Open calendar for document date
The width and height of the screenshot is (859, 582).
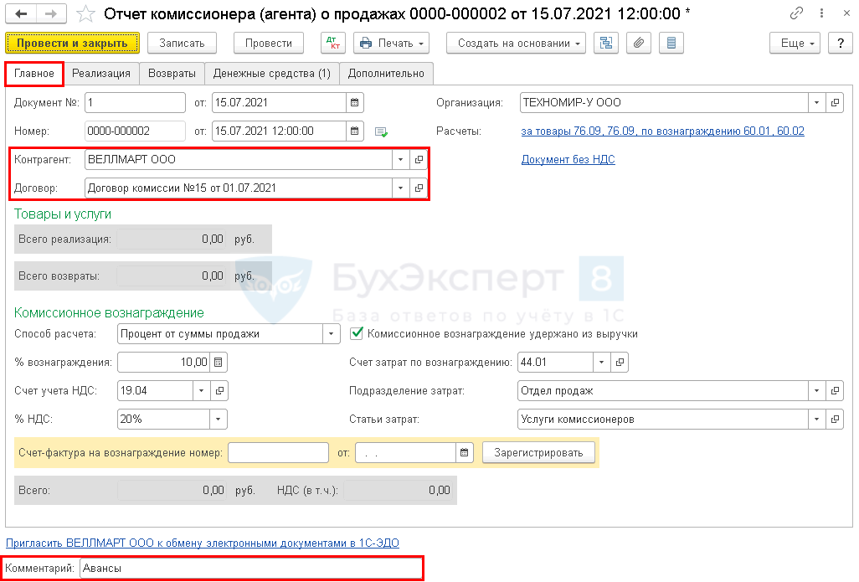pyautogui.click(x=355, y=103)
